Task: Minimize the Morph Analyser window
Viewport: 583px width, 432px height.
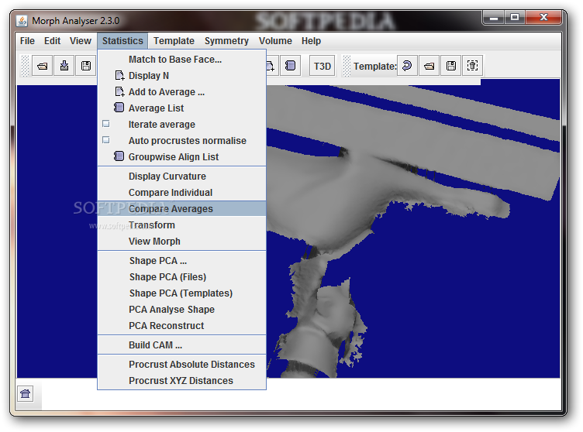Action: coord(494,17)
